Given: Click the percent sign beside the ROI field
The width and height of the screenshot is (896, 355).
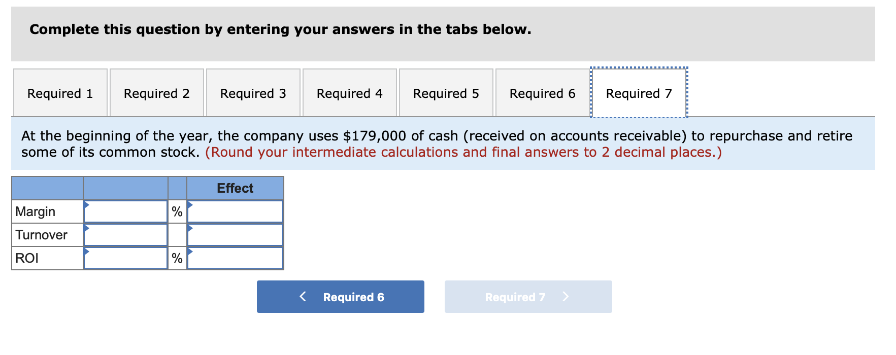Looking at the screenshot, I should pyautogui.click(x=177, y=258).
